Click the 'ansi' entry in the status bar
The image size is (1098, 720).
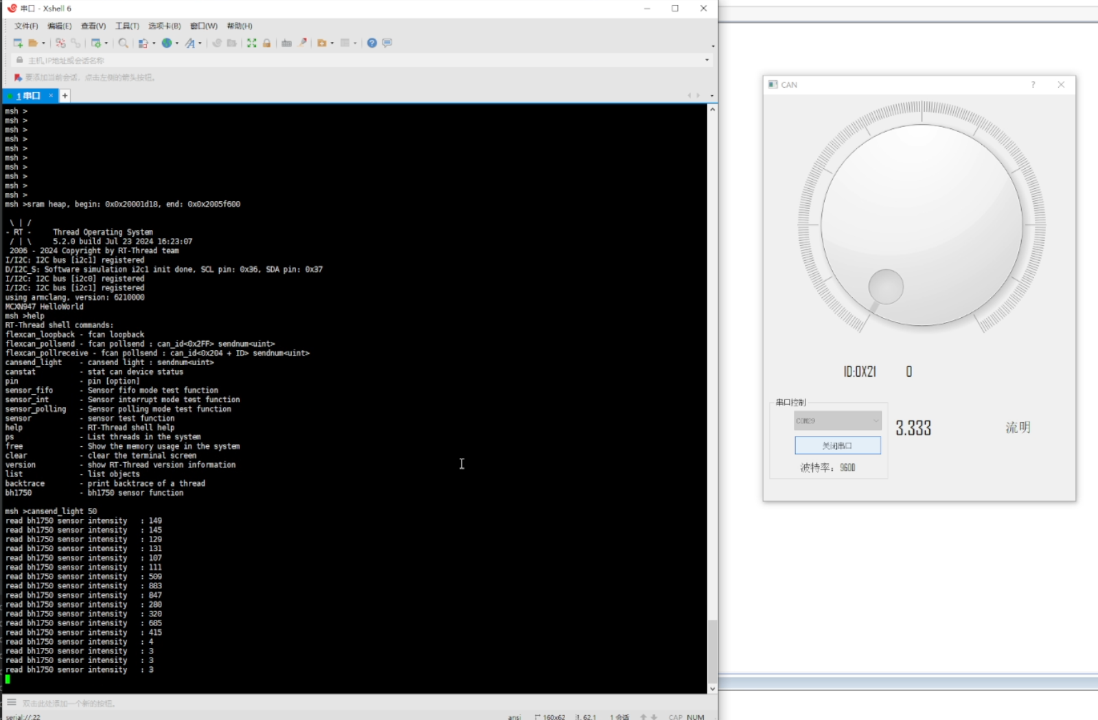(x=514, y=717)
